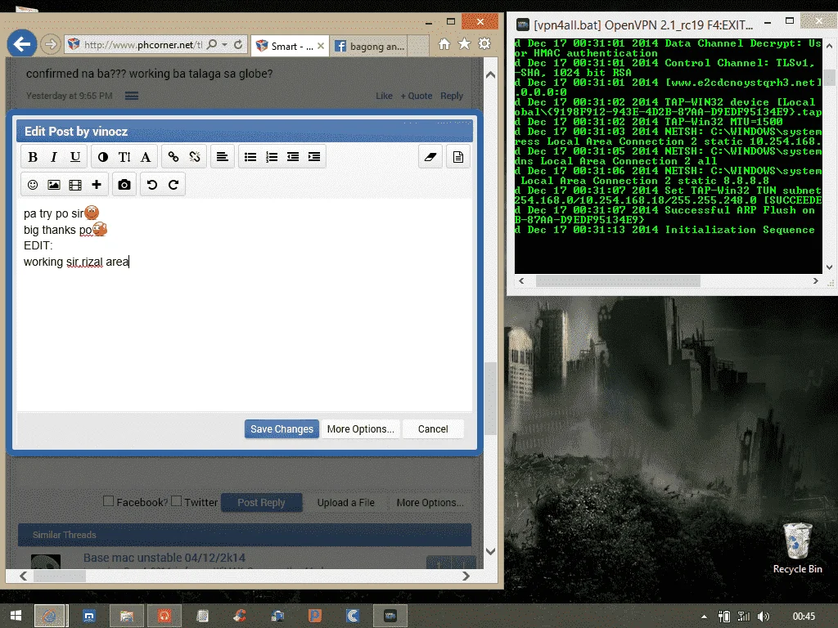Open the font size tool

pos(124,157)
